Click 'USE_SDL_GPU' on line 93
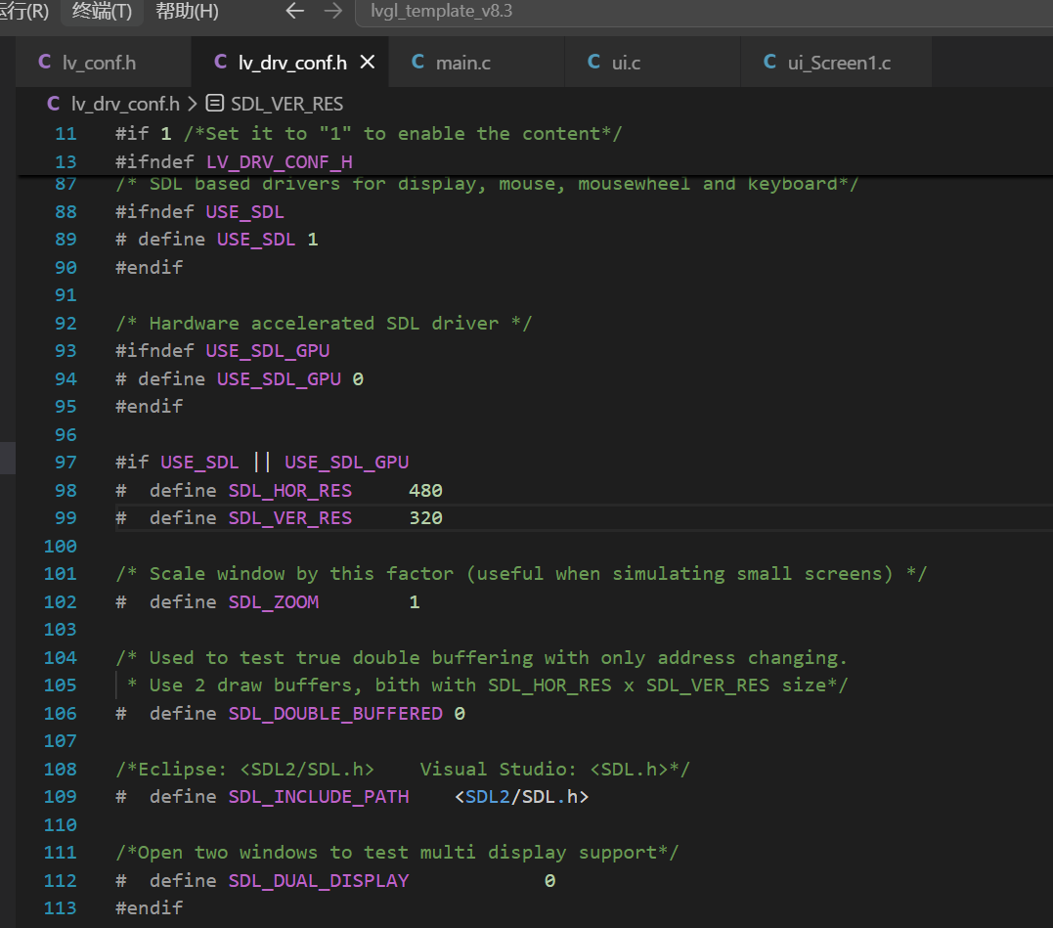The height and width of the screenshot is (928, 1053). pos(267,351)
